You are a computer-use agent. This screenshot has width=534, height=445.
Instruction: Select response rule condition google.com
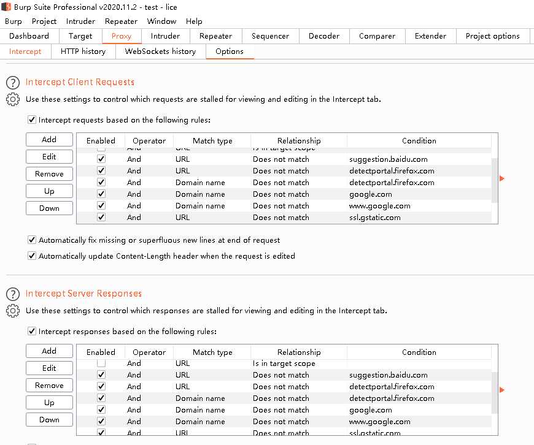pos(371,410)
